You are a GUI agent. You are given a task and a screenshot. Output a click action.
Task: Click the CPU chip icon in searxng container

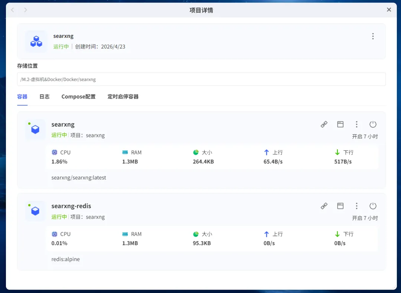(x=55, y=152)
